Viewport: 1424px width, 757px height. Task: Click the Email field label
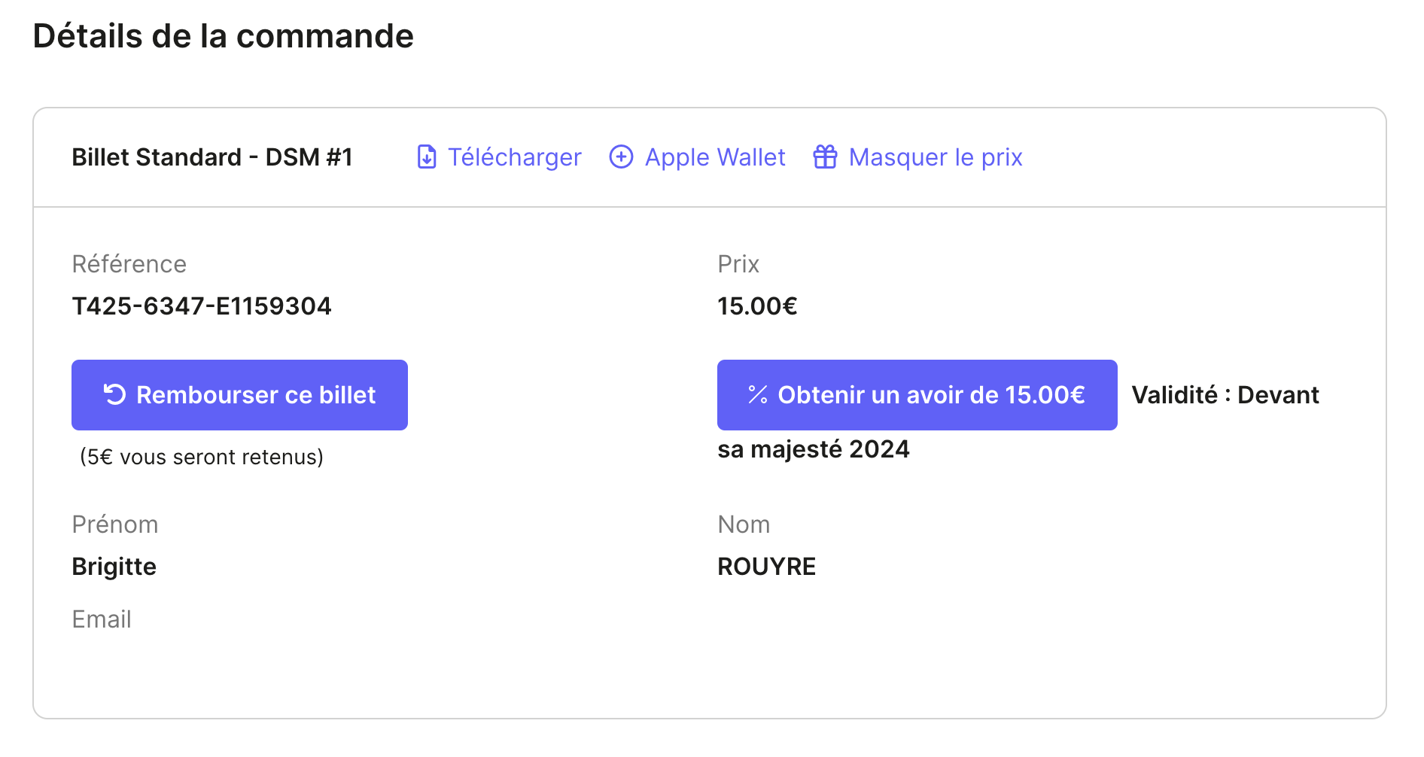pyautogui.click(x=102, y=619)
